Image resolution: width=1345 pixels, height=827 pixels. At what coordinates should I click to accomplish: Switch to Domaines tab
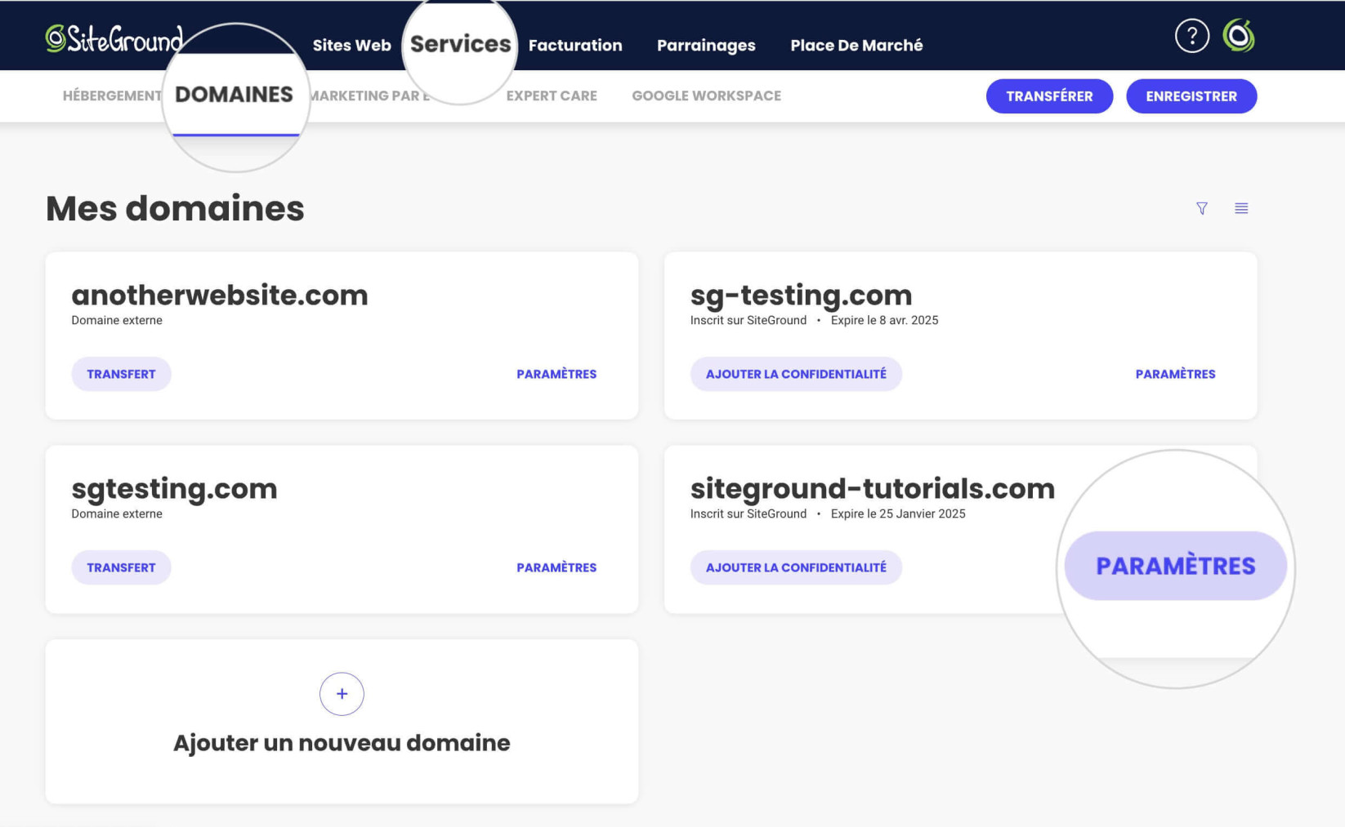pos(234,95)
